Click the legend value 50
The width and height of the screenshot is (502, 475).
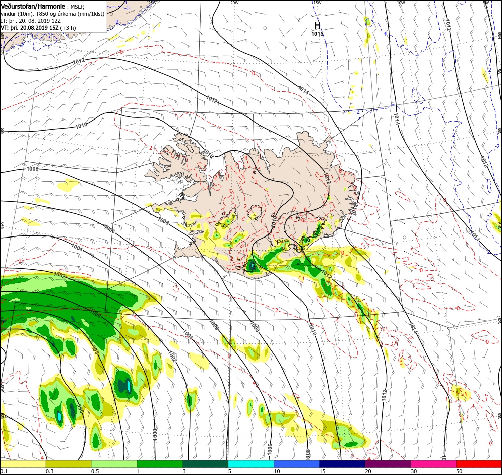[459, 471]
